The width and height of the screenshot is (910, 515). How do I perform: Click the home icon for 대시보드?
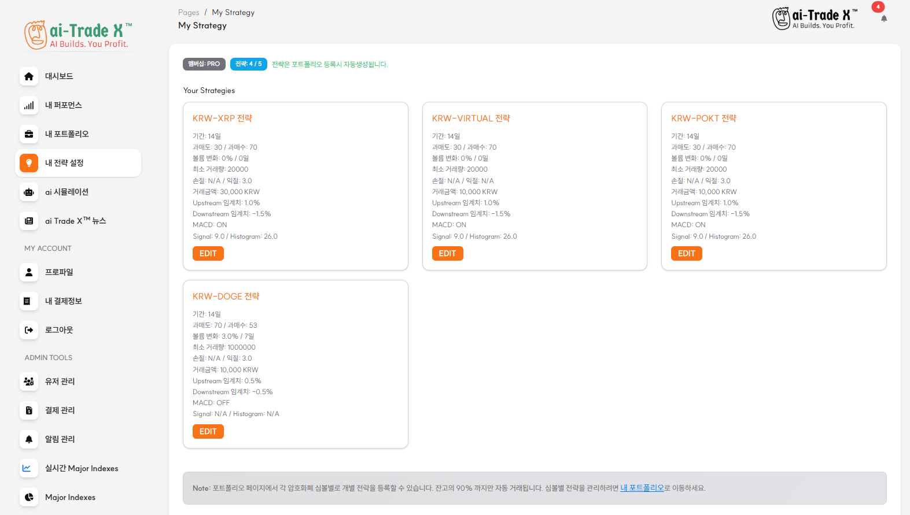(29, 76)
